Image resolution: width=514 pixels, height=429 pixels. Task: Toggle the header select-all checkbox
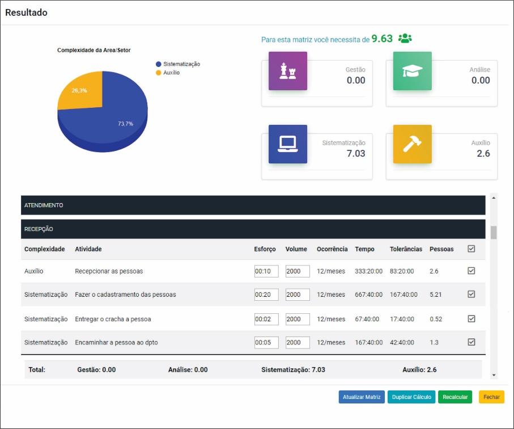[x=471, y=249]
